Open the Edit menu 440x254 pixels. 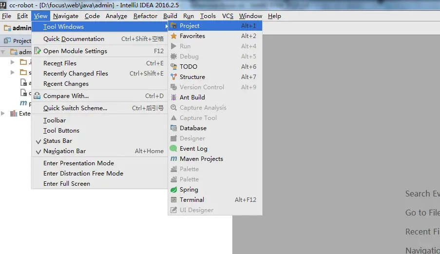click(x=22, y=16)
